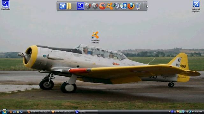Switch to second avast! Free Antivirus taskbar button

(62, 112)
